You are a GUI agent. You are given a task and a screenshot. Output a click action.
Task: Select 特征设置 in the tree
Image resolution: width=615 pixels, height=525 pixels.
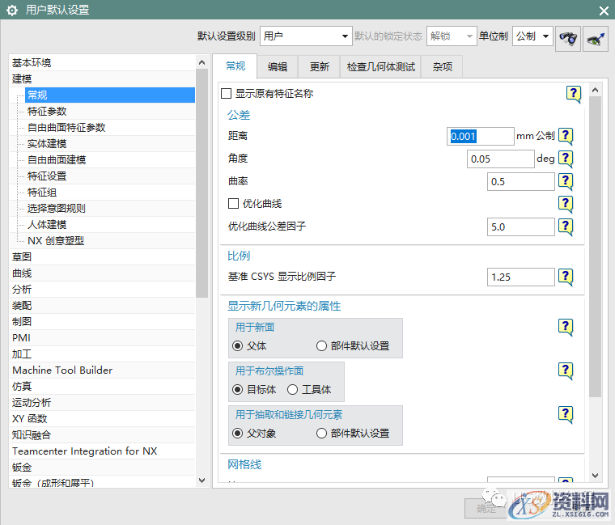point(110,176)
